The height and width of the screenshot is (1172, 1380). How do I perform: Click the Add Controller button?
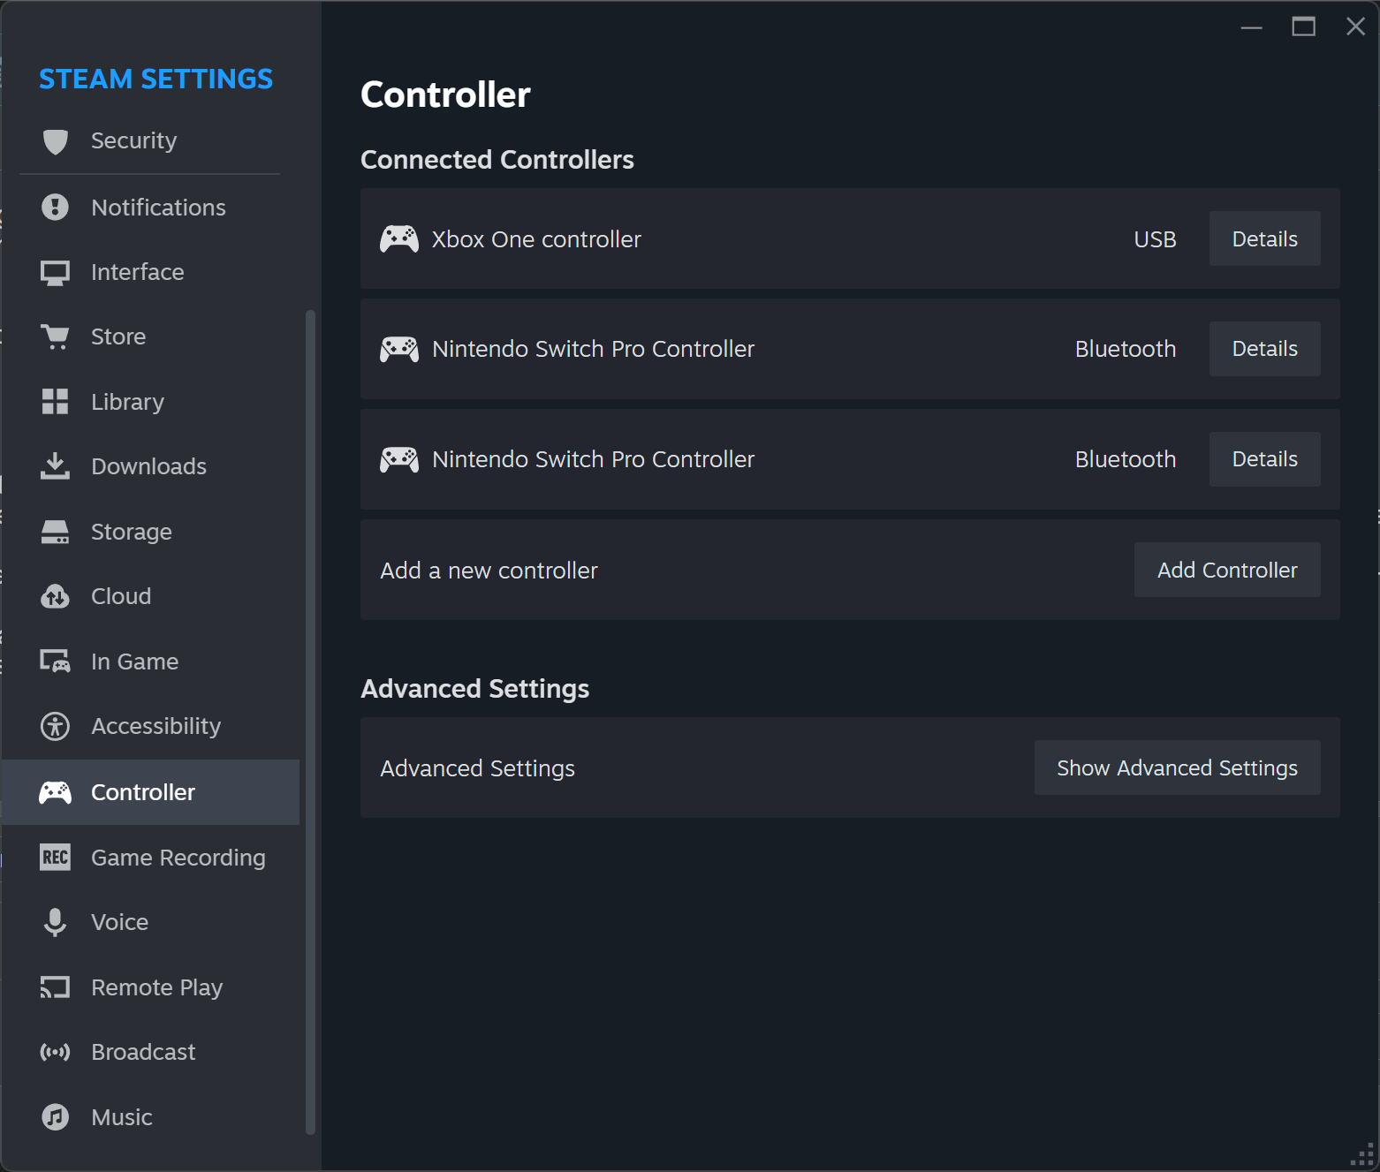(1227, 570)
